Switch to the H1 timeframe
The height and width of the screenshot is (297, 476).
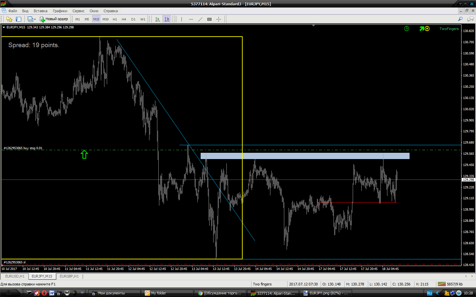(115, 19)
